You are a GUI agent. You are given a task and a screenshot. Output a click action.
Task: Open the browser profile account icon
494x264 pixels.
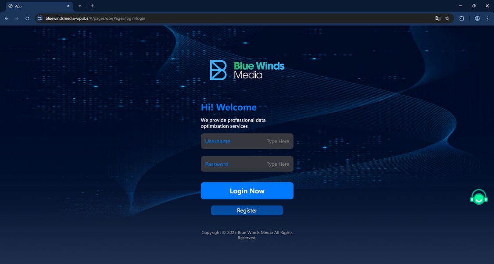[x=477, y=18]
